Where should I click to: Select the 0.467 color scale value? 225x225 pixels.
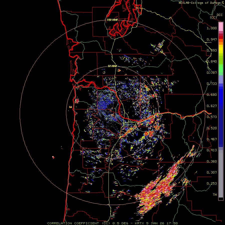tap(212, 139)
